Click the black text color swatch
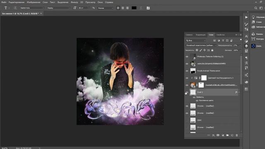 click(134, 8)
